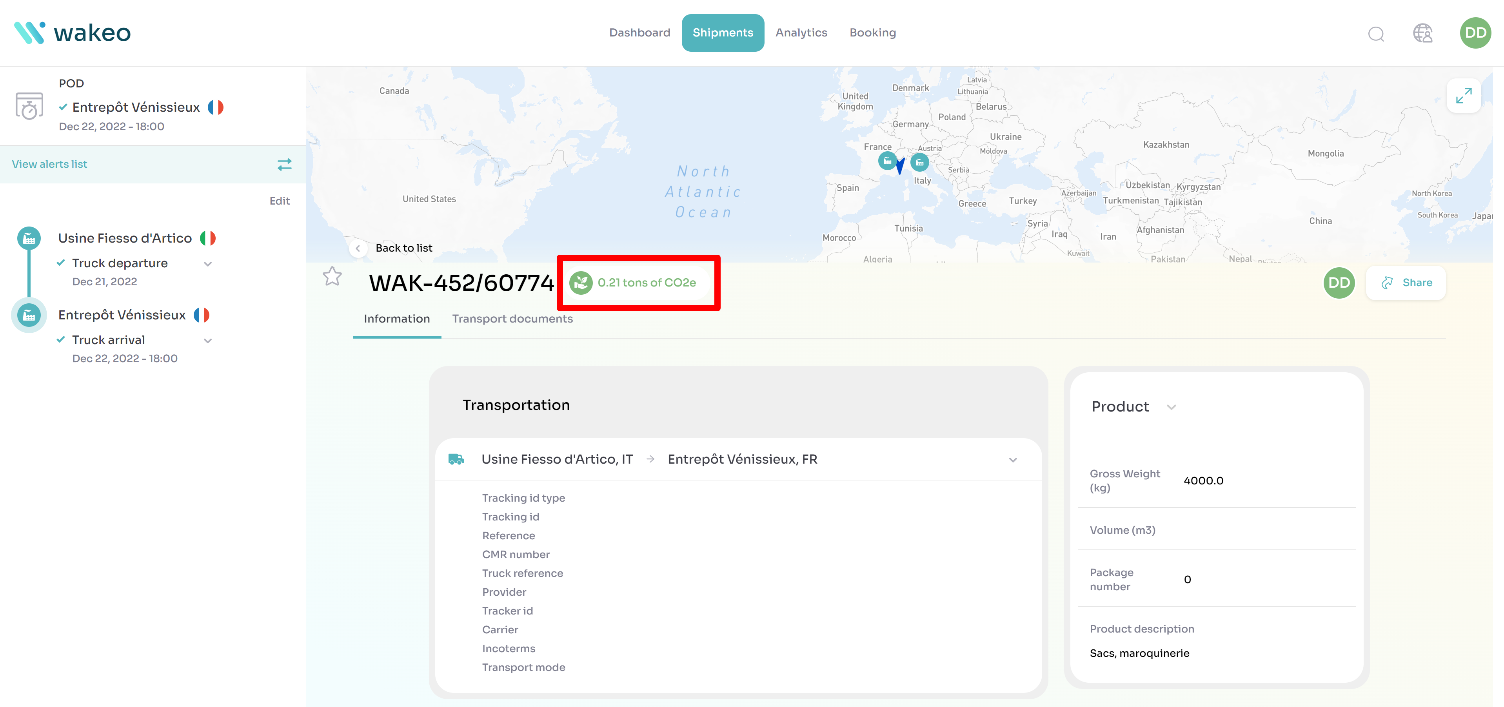This screenshot has height=707, width=1504.
Task: Open the Analytics menu
Action: (x=801, y=33)
